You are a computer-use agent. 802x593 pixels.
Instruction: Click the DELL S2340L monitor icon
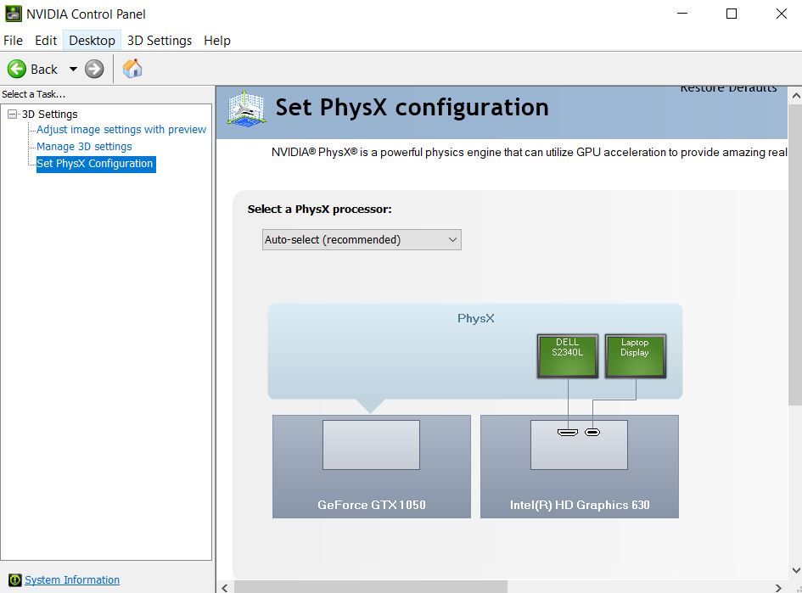(568, 355)
